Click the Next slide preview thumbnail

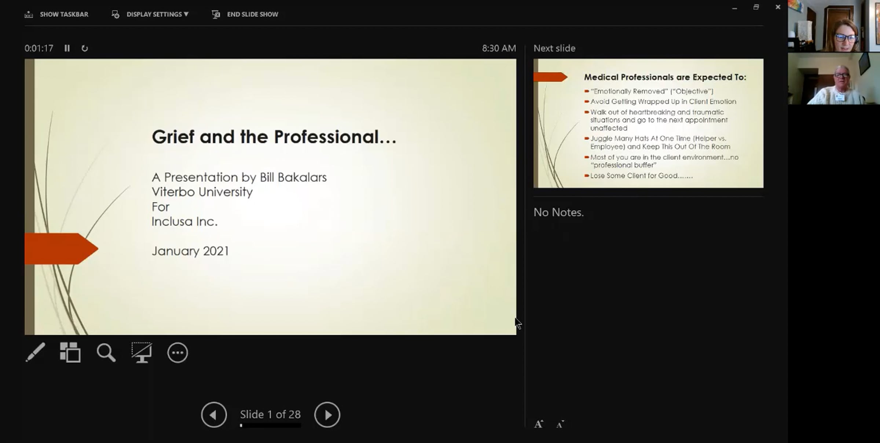[648, 123]
